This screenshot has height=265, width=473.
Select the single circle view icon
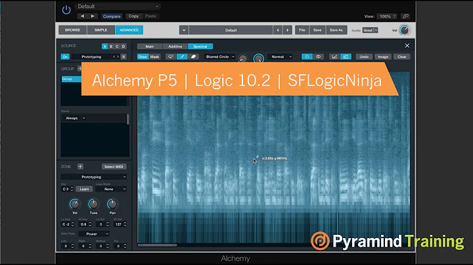coord(307,56)
